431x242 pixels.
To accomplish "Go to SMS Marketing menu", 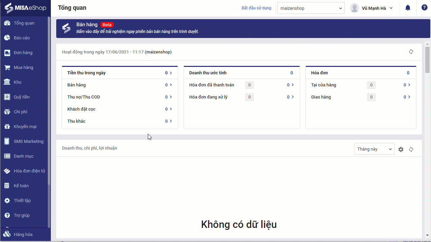I will 29,142.
